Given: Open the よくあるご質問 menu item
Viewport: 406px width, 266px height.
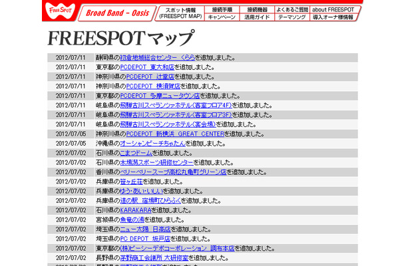Looking at the screenshot, I should 292,9.
